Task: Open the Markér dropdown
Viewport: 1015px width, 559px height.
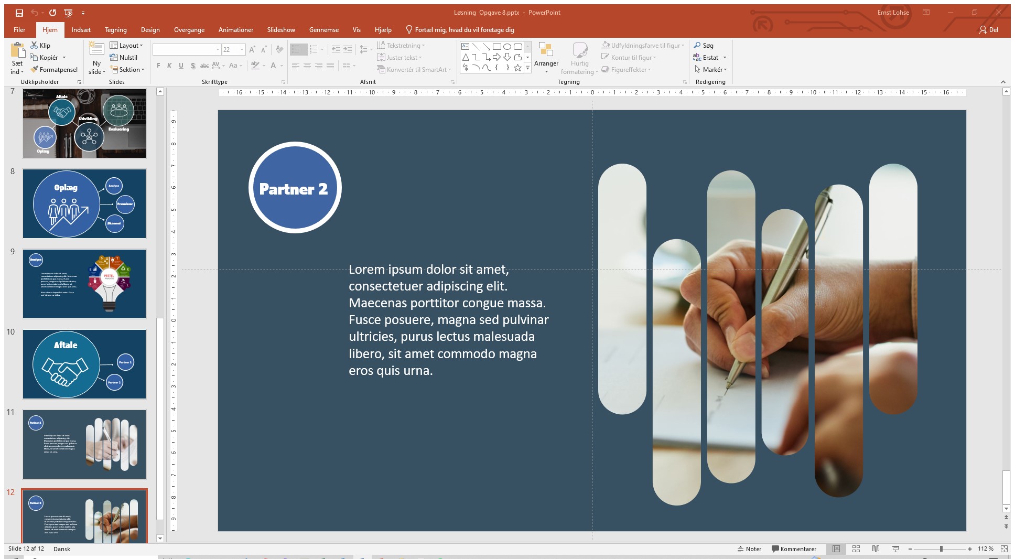Action: [711, 70]
